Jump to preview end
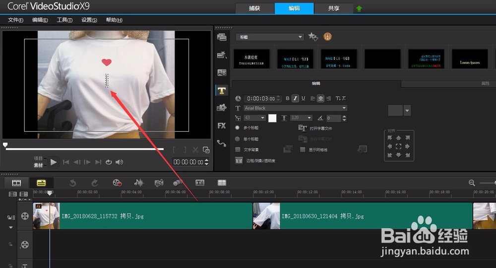The image size is (496, 268). (x=98, y=162)
